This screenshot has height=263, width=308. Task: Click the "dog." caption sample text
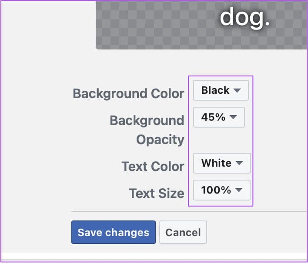245,17
